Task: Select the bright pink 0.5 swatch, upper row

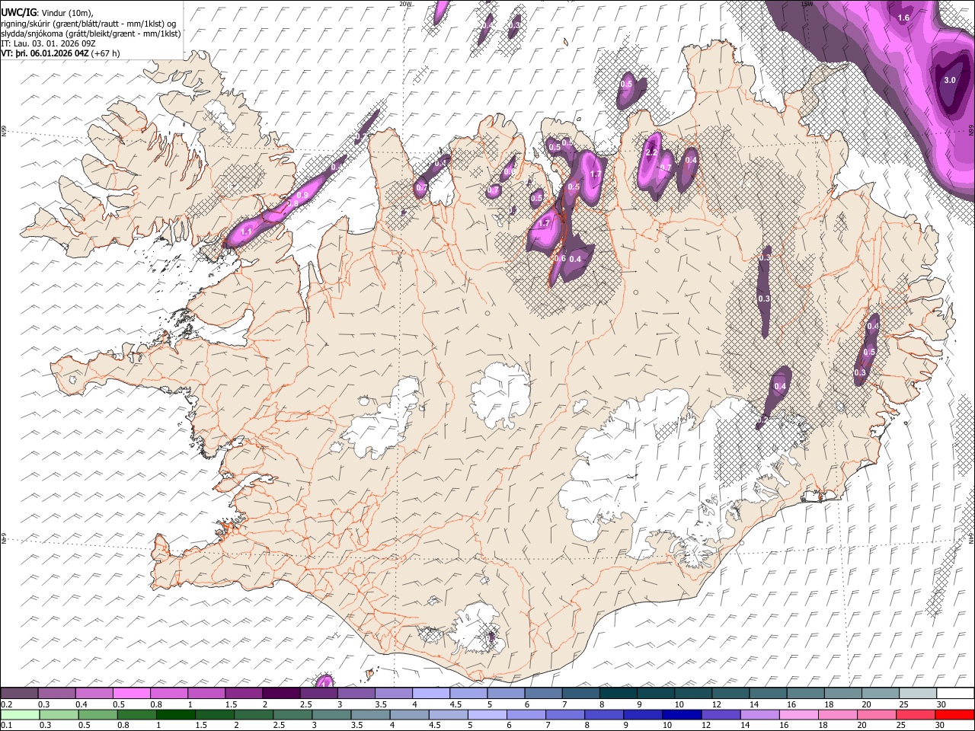Action: click(131, 694)
